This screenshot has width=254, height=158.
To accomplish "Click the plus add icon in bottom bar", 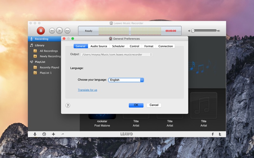I will [x=53, y=134].
